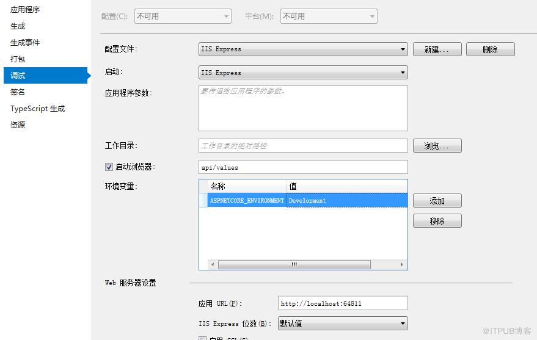537x340 pixels.
Task: Click the 浏览... button
Action: [x=437, y=146]
